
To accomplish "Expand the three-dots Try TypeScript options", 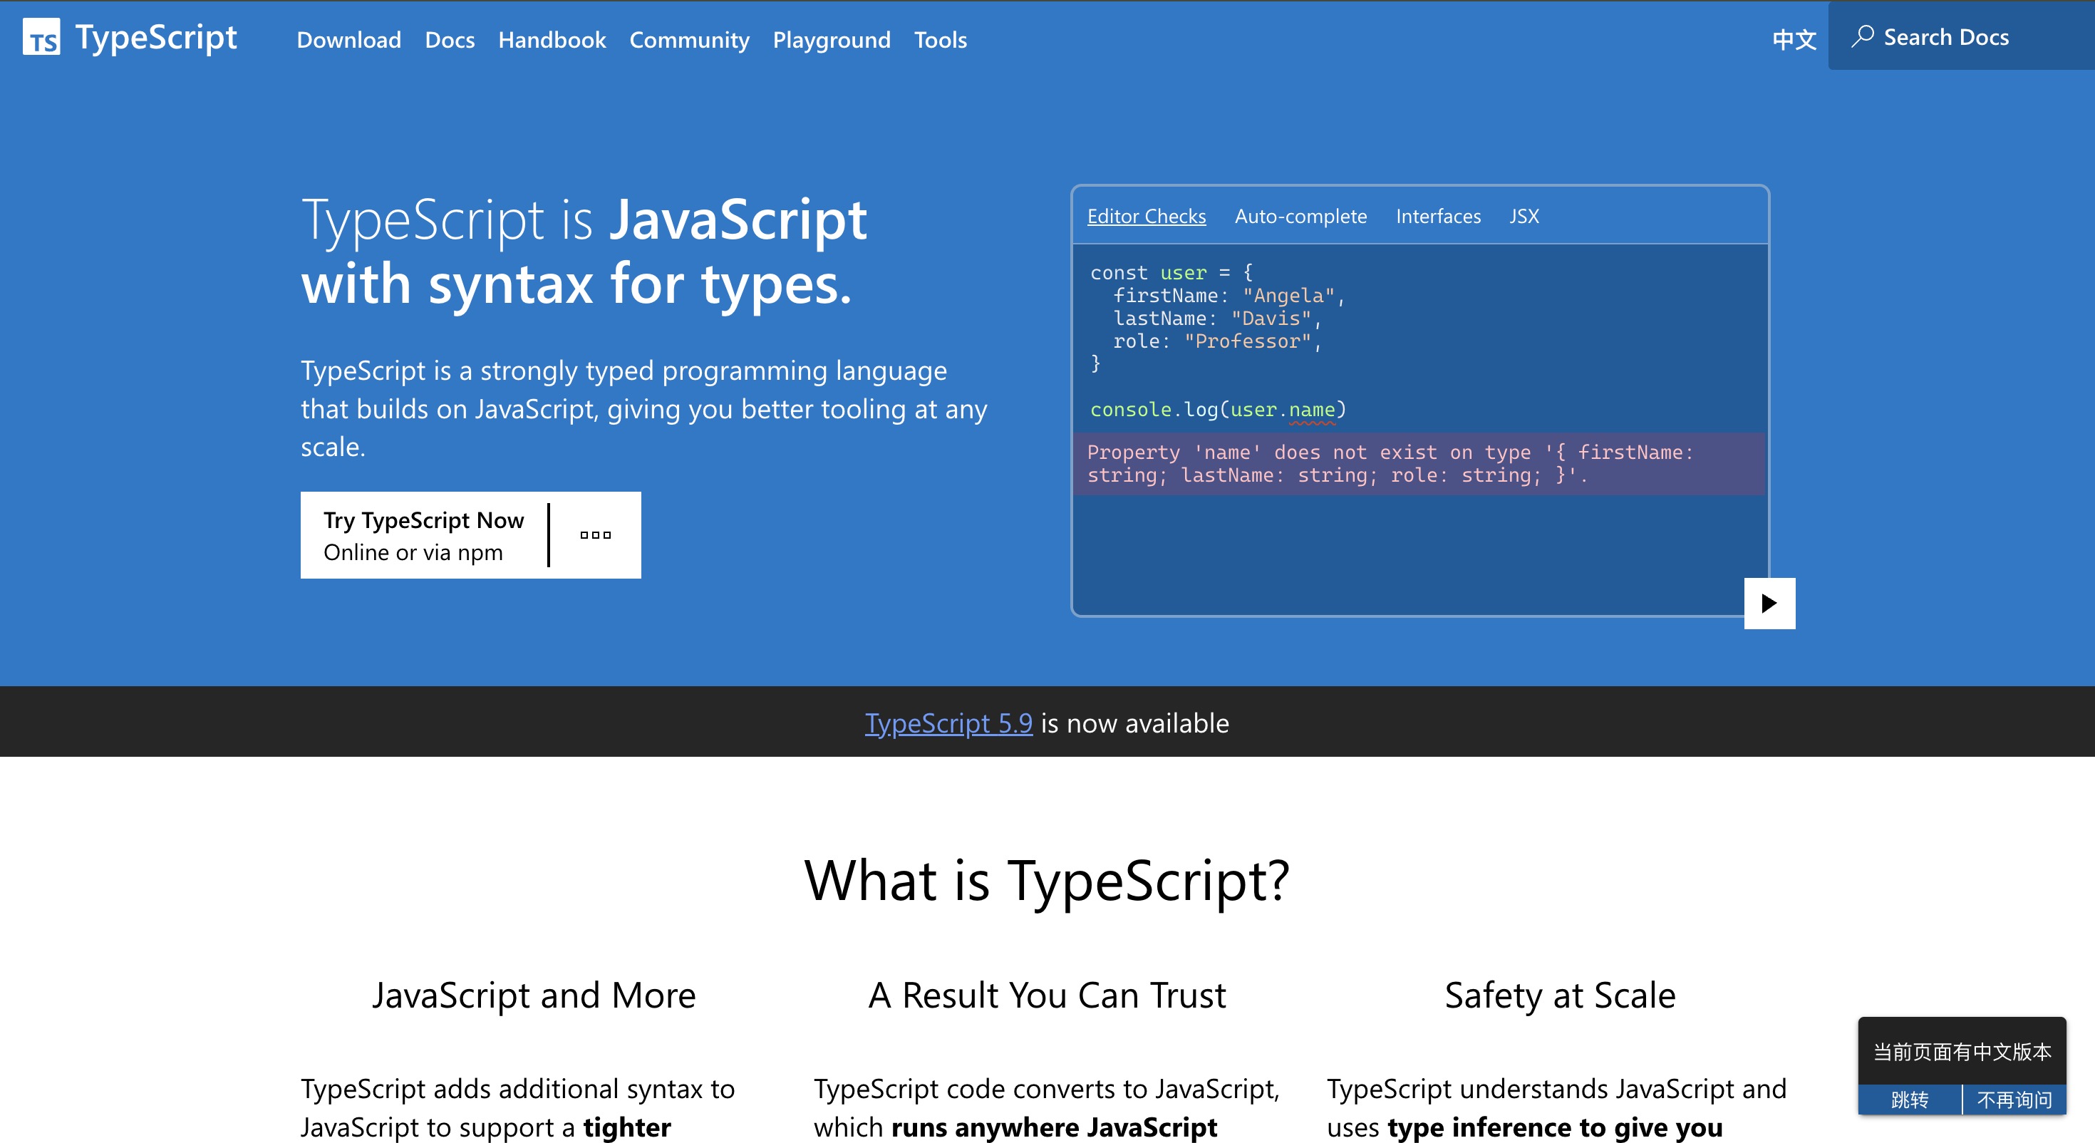I will point(595,534).
